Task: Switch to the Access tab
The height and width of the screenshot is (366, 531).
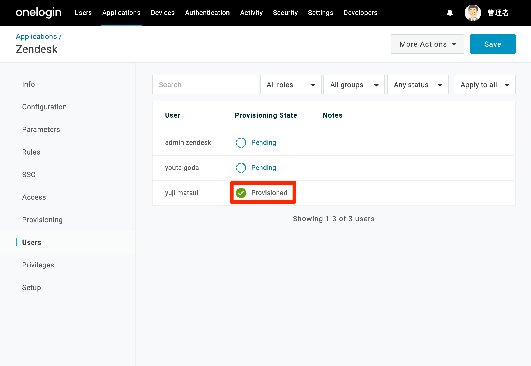Action: tap(34, 197)
